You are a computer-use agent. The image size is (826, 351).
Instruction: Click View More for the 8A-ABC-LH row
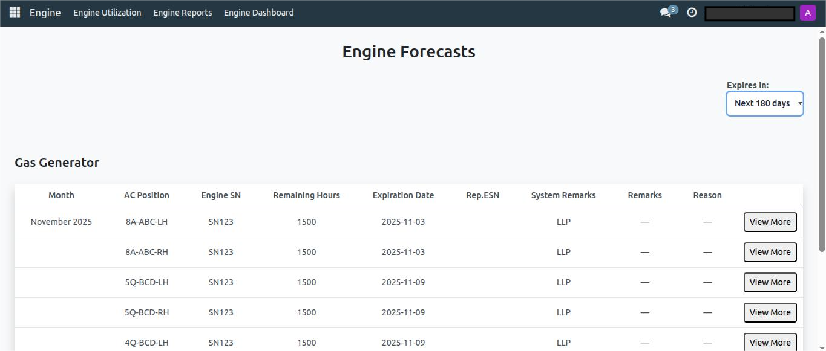coord(770,222)
